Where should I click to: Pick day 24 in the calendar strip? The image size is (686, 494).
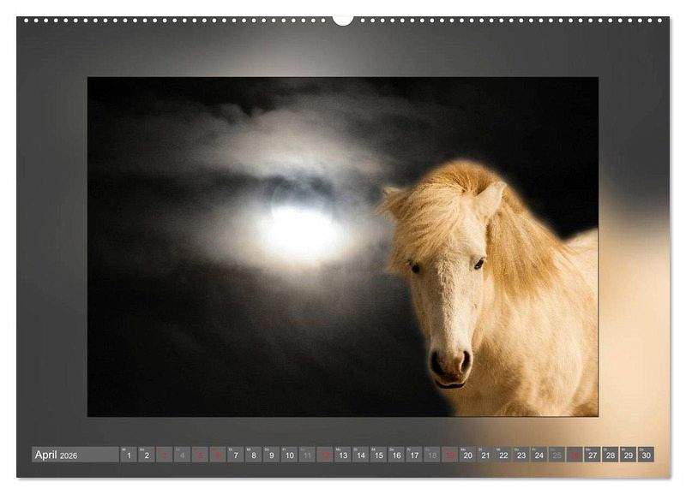coord(539,455)
